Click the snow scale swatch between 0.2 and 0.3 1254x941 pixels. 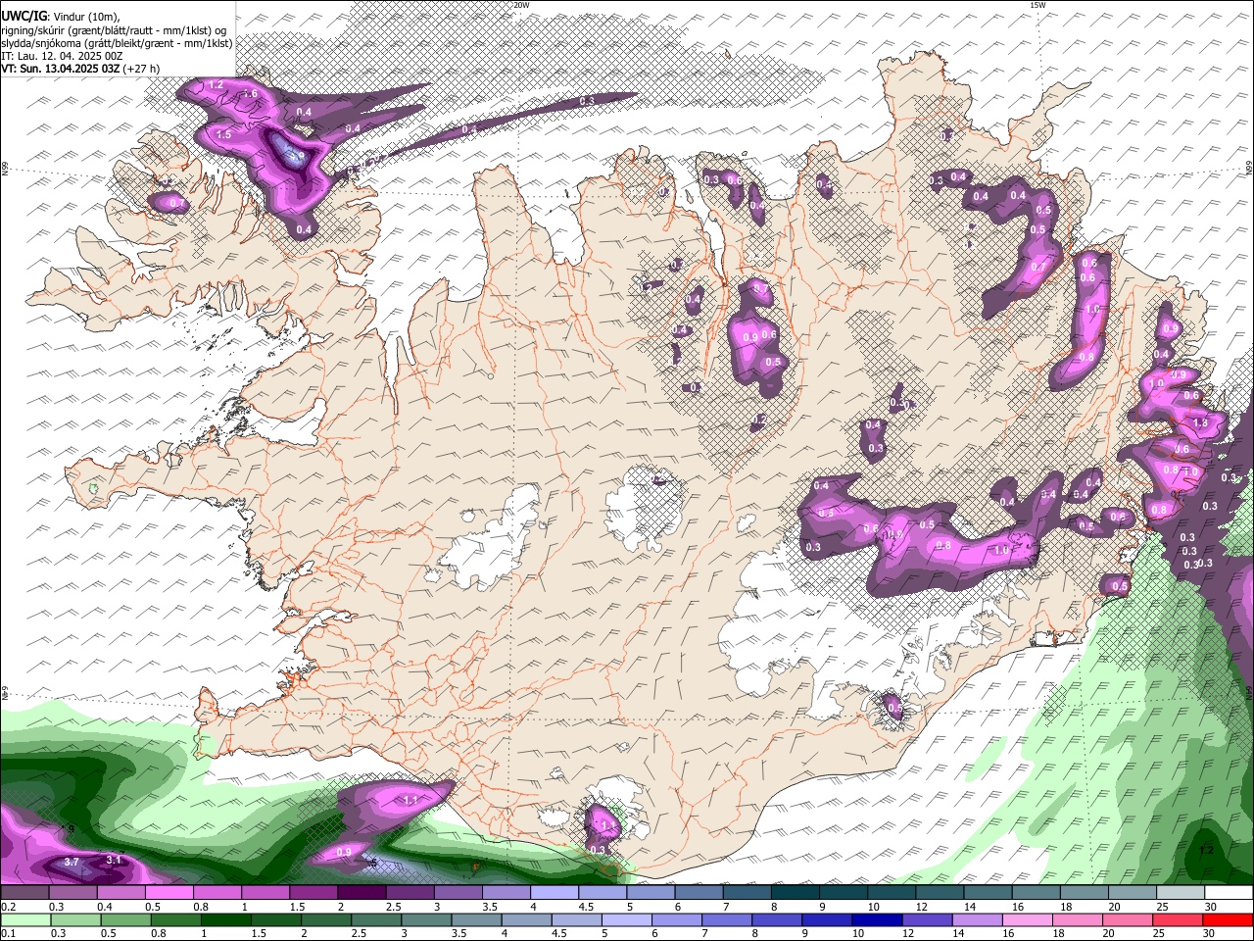click(x=25, y=893)
